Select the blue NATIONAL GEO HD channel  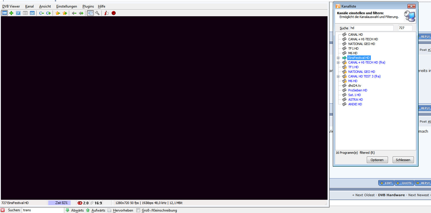362,72
